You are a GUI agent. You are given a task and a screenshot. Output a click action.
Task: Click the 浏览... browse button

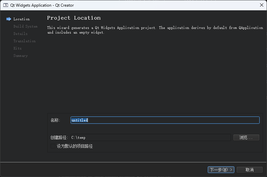tap(246, 137)
